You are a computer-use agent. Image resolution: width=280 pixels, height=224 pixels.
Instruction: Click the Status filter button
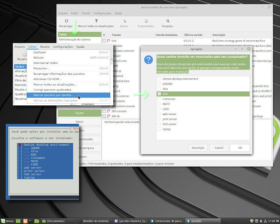pos(80,122)
